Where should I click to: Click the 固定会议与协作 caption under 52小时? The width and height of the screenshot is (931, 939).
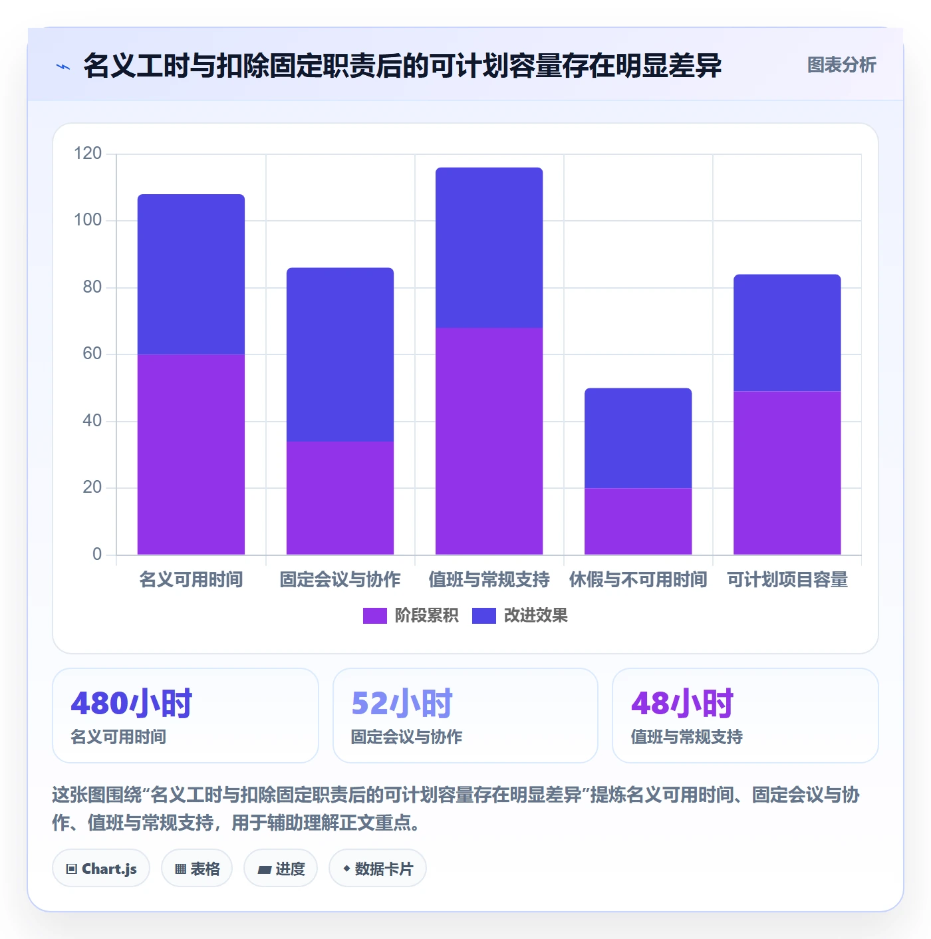coord(406,737)
